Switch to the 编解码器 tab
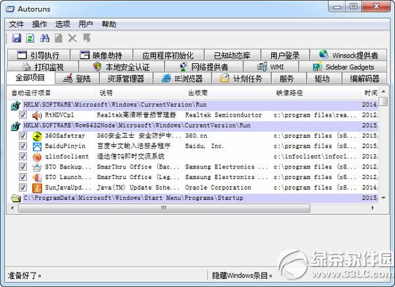The image size is (395, 287). pyautogui.click(x=364, y=78)
